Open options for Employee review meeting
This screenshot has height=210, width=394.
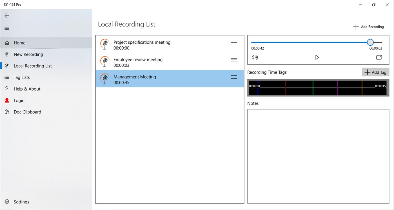tap(234, 60)
